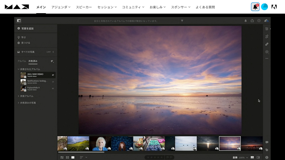Open the お楽しみ menu
This screenshot has width=285, height=160.
(x=158, y=7)
